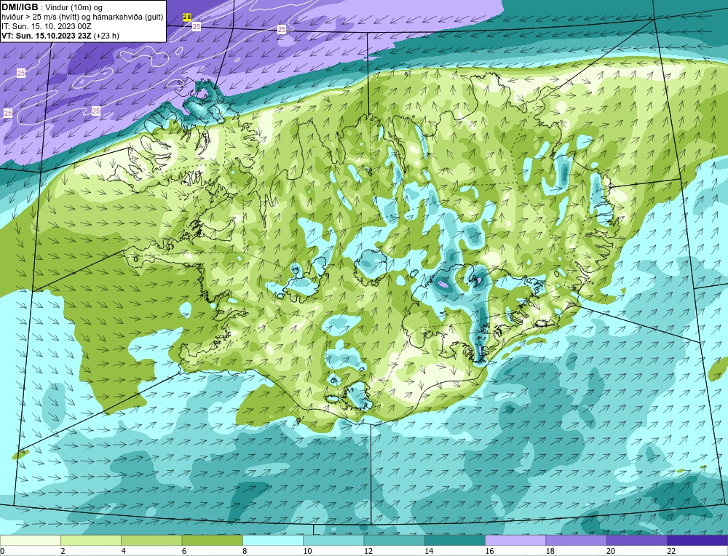The height and width of the screenshot is (556, 728).
Task: Pick the dark teal 14–16 m/s swatch
Action: click(x=455, y=540)
